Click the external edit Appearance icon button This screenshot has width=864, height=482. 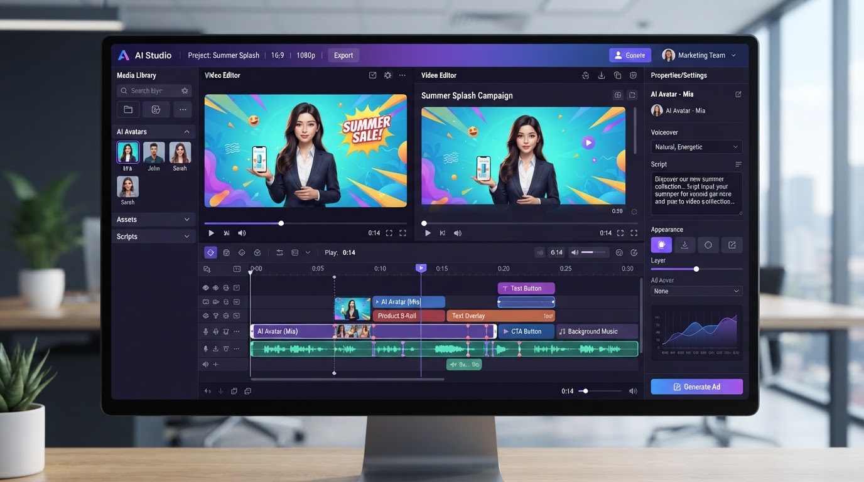pyautogui.click(x=732, y=245)
